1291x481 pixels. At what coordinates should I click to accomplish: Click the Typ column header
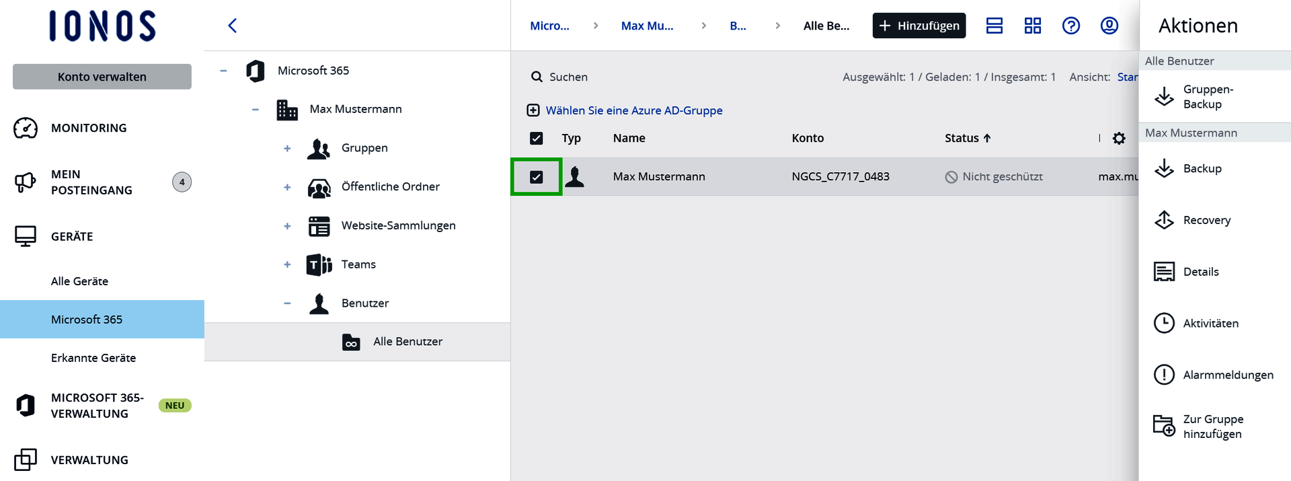point(571,138)
